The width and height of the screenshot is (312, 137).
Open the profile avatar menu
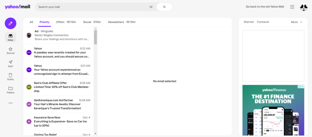pyautogui.click(x=303, y=7)
